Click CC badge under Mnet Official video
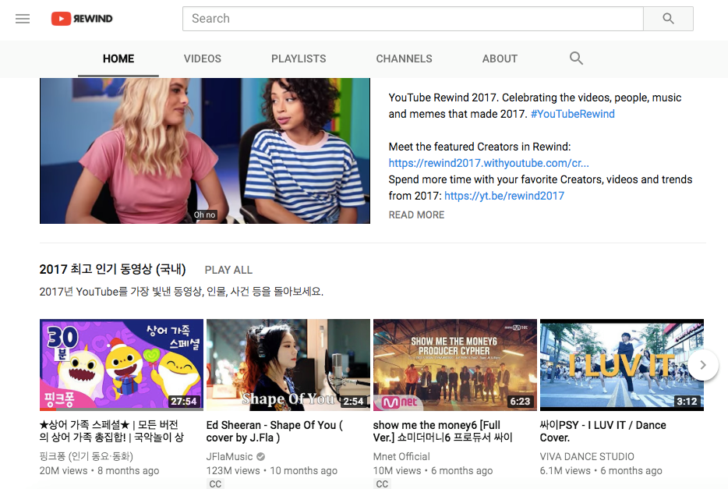 tap(382, 484)
